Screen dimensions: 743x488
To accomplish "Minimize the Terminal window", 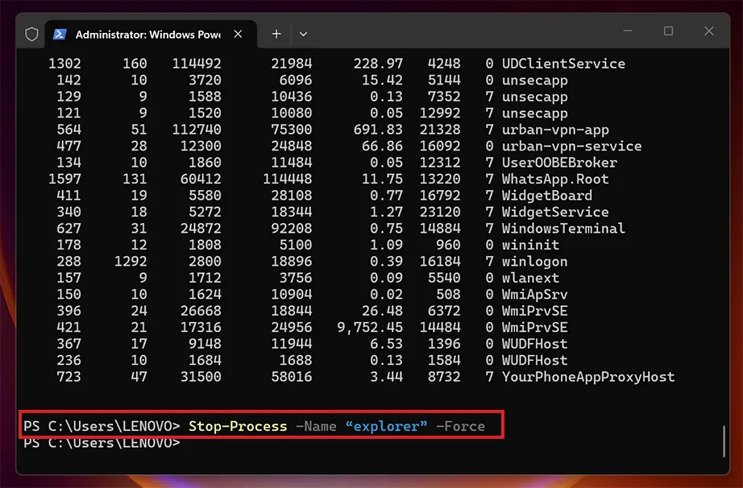I will [x=628, y=31].
